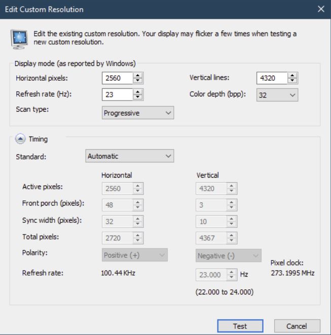Increase Vertical lines with up arrow
The width and height of the screenshot is (331, 335).
point(292,76)
